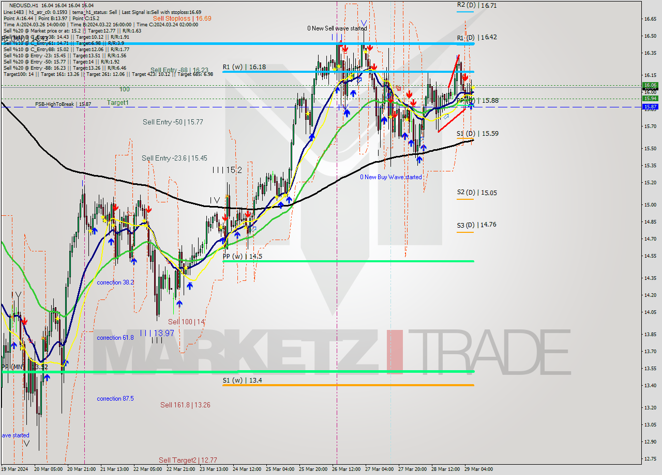
Task: Click the '0 New Sell wave started' annotation
Action: (x=337, y=28)
